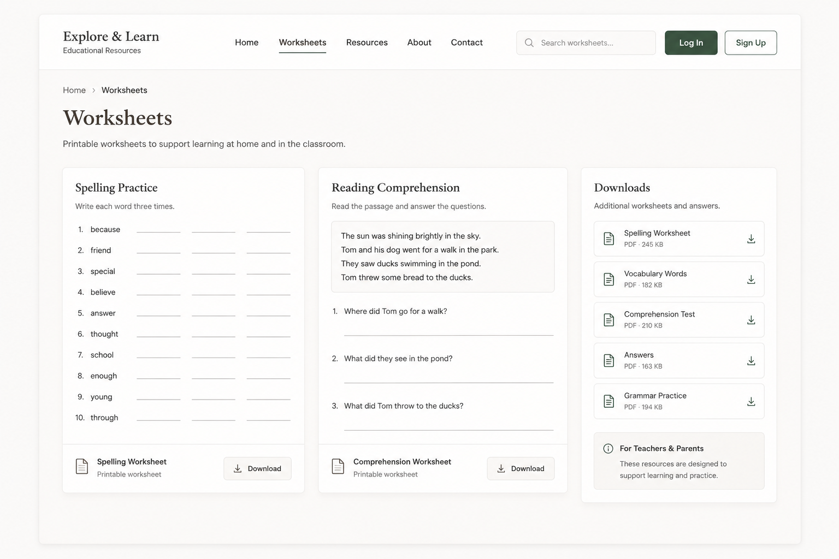Go to Home via breadcrumb
The width and height of the screenshot is (839, 559).
click(x=74, y=91)
